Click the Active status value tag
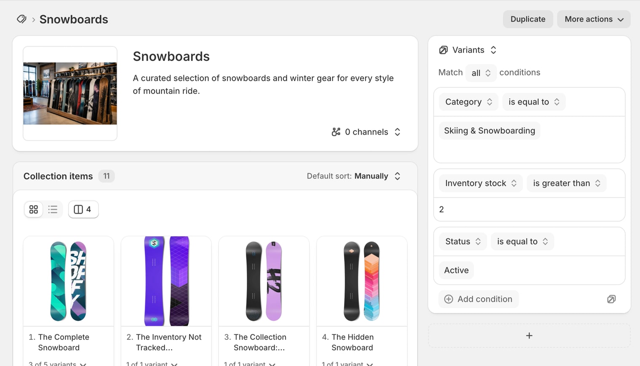Image resolution: width=640 pixels, height=366 pixels. pos(456,270)
